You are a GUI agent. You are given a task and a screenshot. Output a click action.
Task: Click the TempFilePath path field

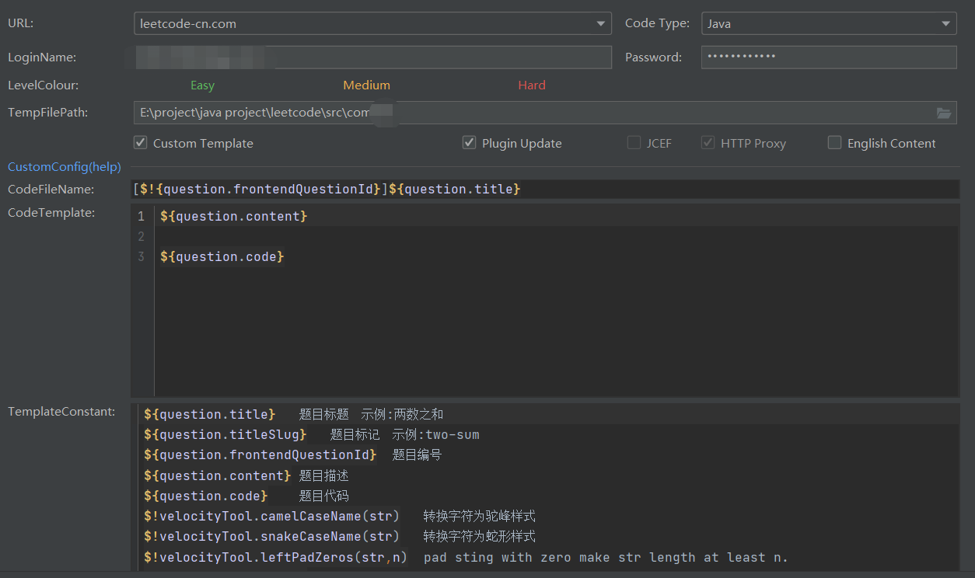pyautogui.click(x=467, y=113)
